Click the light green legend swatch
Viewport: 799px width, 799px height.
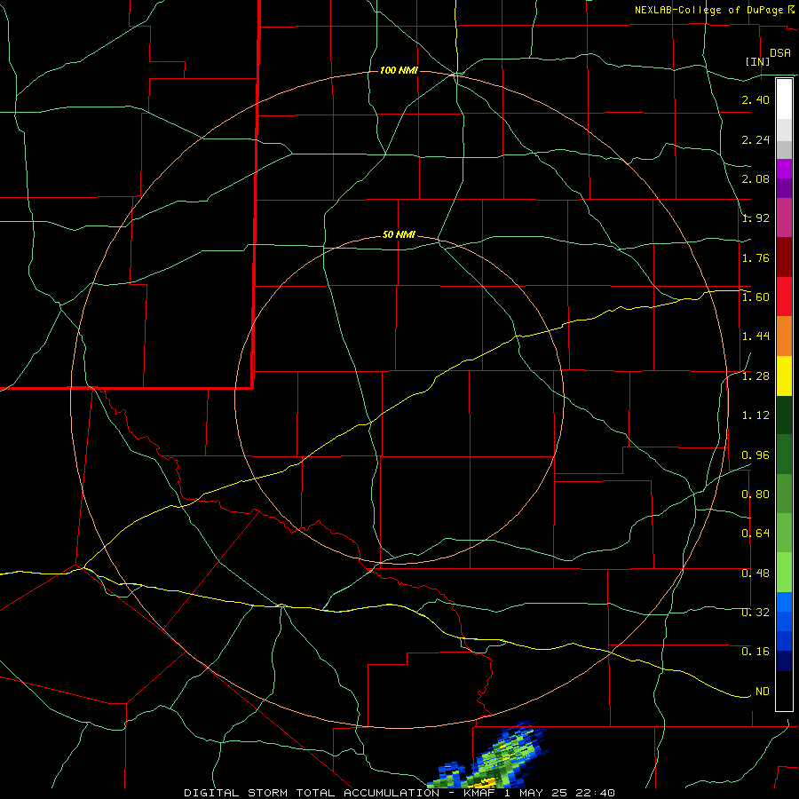pos(784,573)
